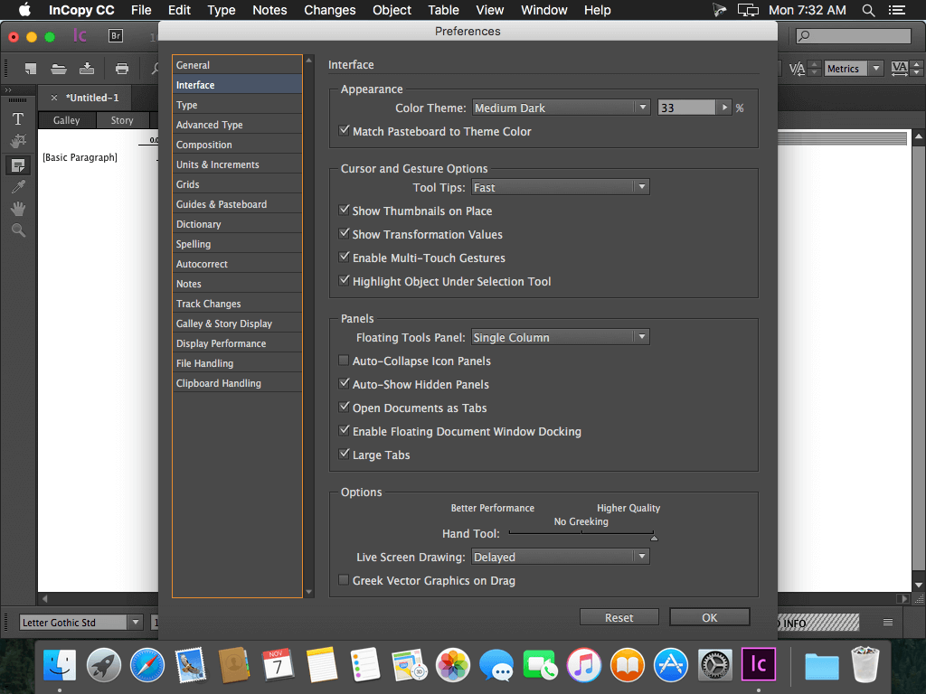
Task: Click the OK button
Action: [x=709, y=616]
